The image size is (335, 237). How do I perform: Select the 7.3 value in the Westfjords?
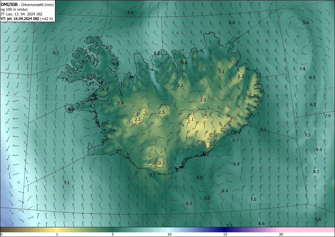point(88,51)
